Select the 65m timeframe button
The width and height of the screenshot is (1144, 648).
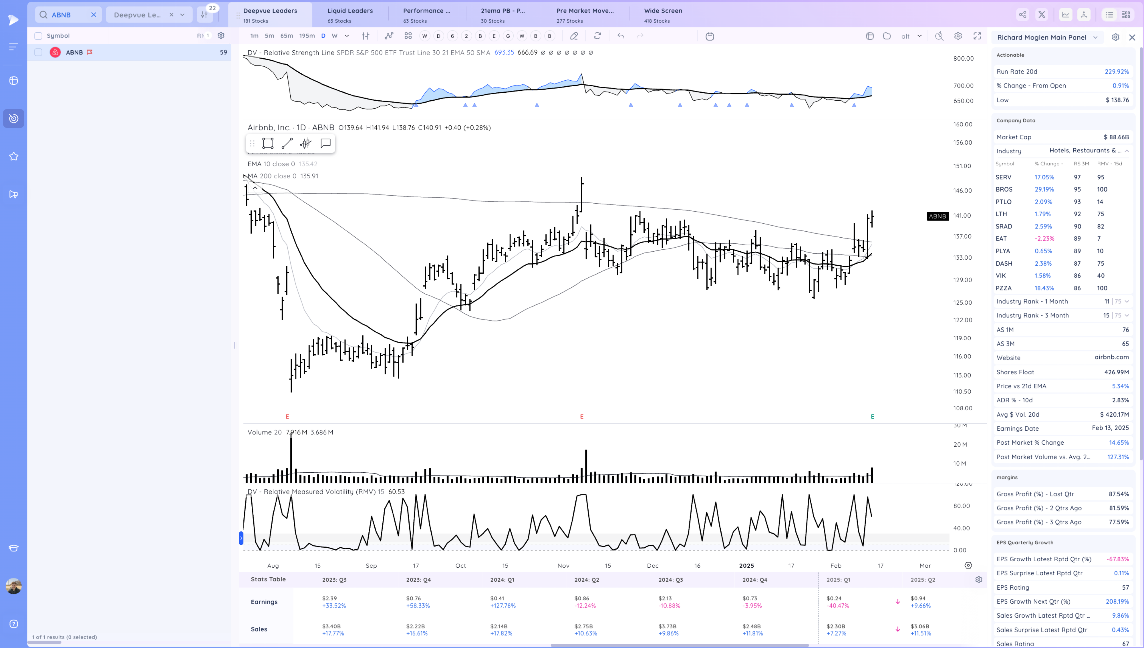[x=286, y=36]
